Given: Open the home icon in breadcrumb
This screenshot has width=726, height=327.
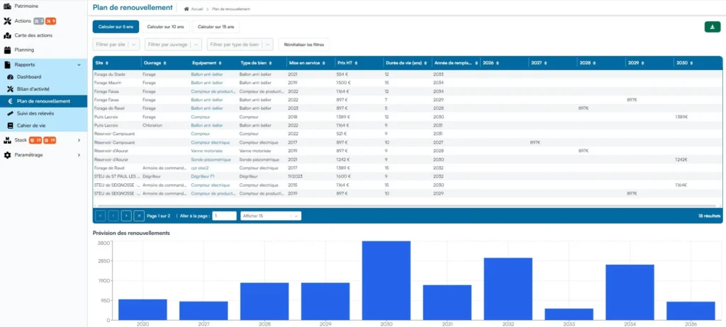Looking at the screenshot, I should click(186, 8).
